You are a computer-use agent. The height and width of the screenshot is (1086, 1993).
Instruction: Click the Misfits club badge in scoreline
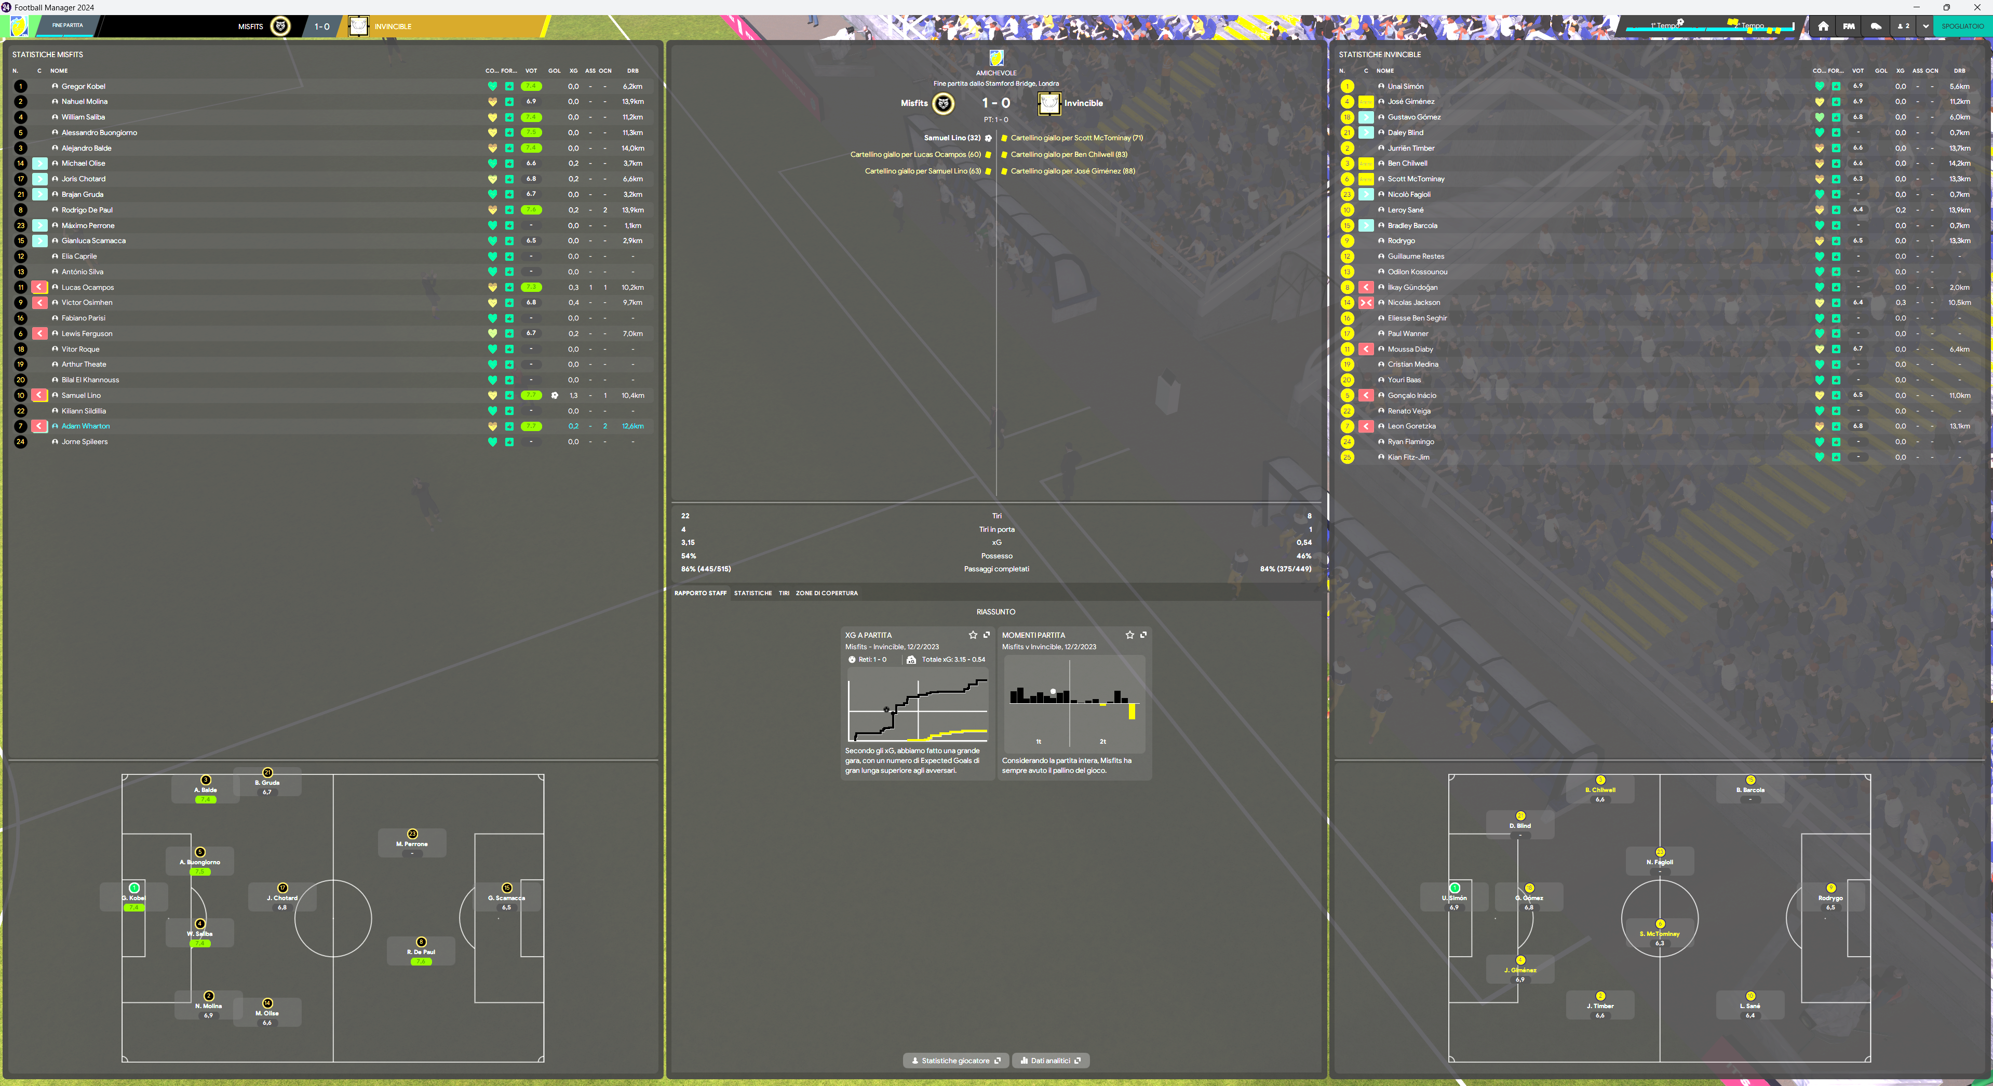point(943,103)
